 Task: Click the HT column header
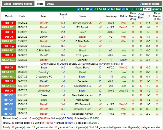click(x=148, y=16)
